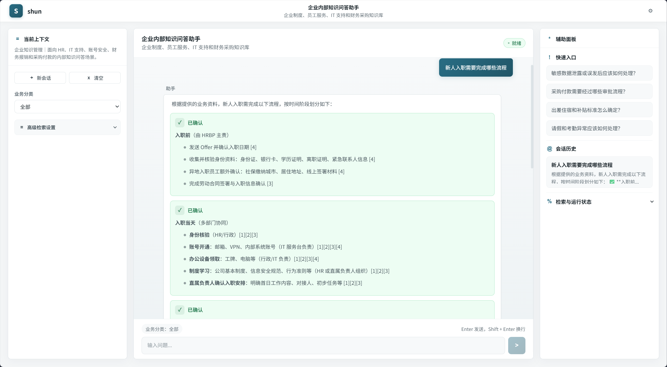667x367 pixels.
Task: Click the 收集并核验身份资料 line
Action: click(282, 159)
